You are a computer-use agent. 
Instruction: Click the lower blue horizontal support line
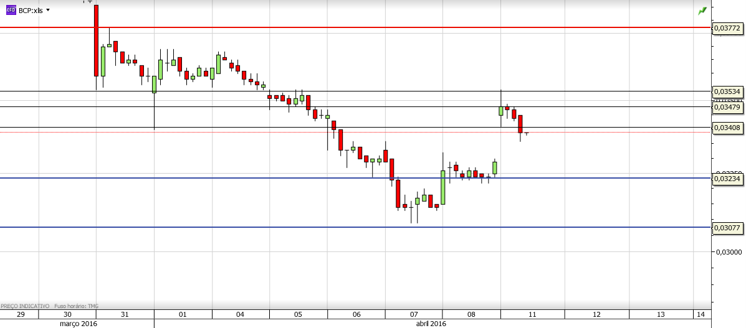[355, 227]
